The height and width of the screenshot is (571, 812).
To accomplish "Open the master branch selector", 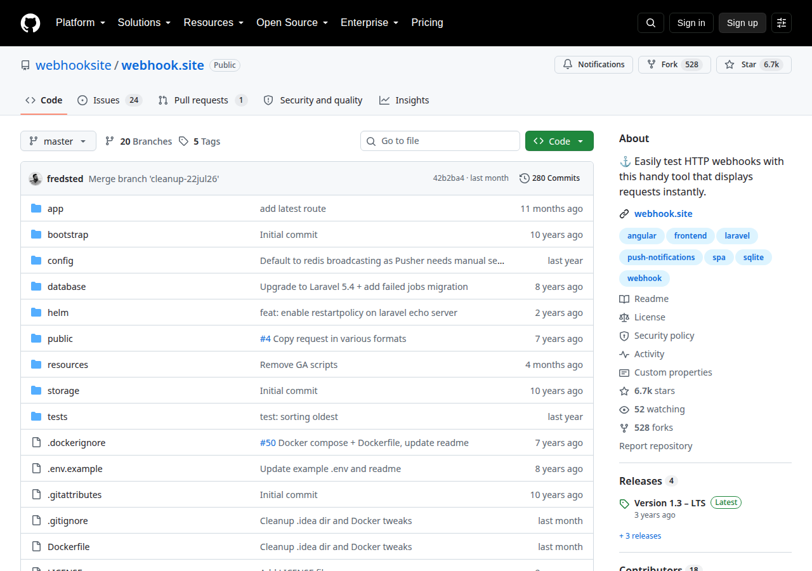I will tap(58, 141).
